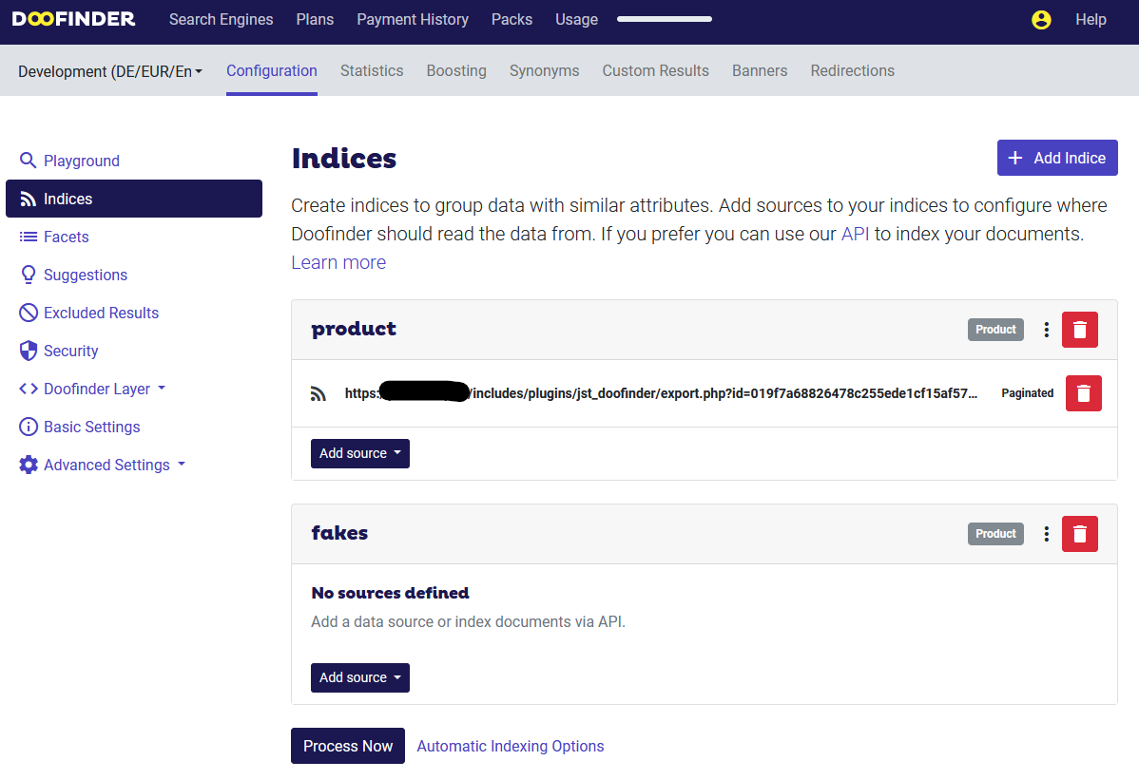
Task: Expand the Advanced Settings menu
Action: (107, 465)
